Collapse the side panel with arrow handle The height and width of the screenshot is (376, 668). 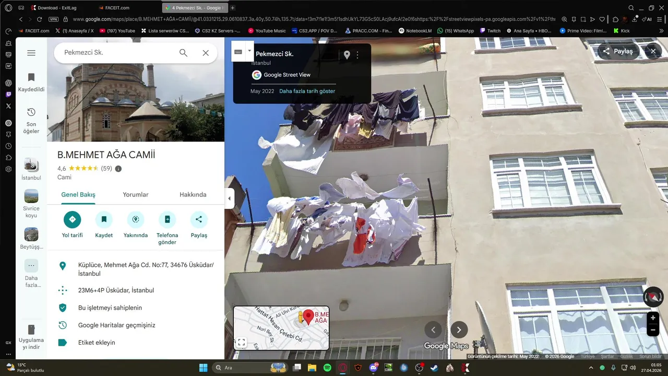point(229,198)
